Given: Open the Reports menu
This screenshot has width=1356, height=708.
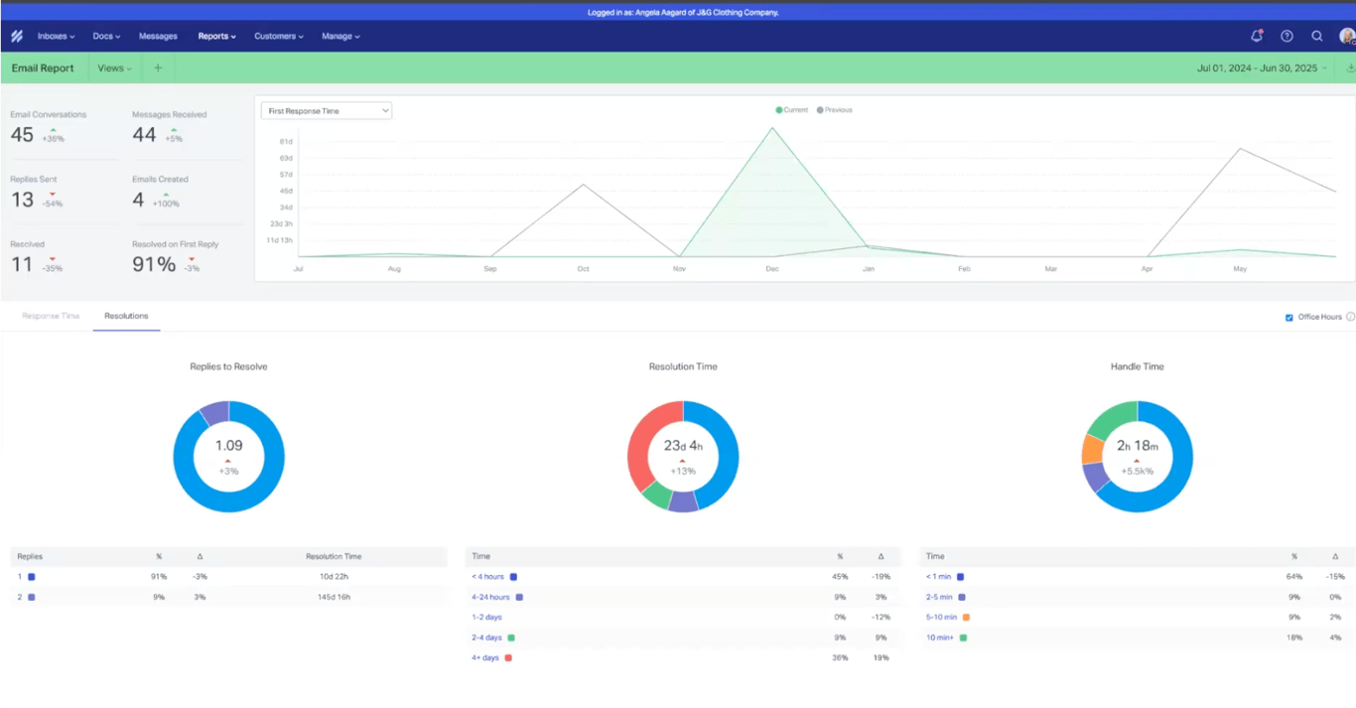Looking at the screenshot, I should pos(216,37).
